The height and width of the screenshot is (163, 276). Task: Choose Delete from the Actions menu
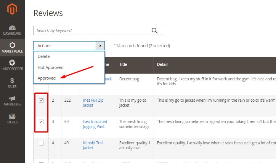43,56
